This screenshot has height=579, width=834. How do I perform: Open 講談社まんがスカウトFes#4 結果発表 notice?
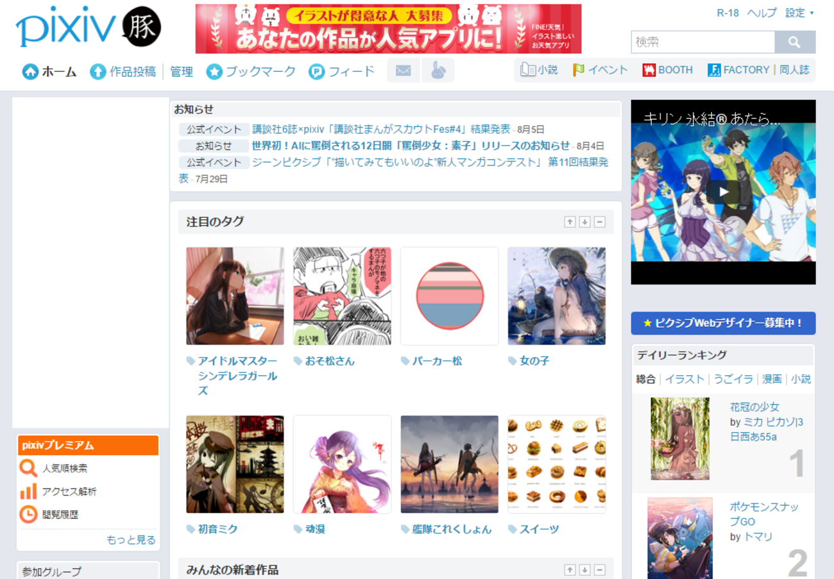click(381, 129)
